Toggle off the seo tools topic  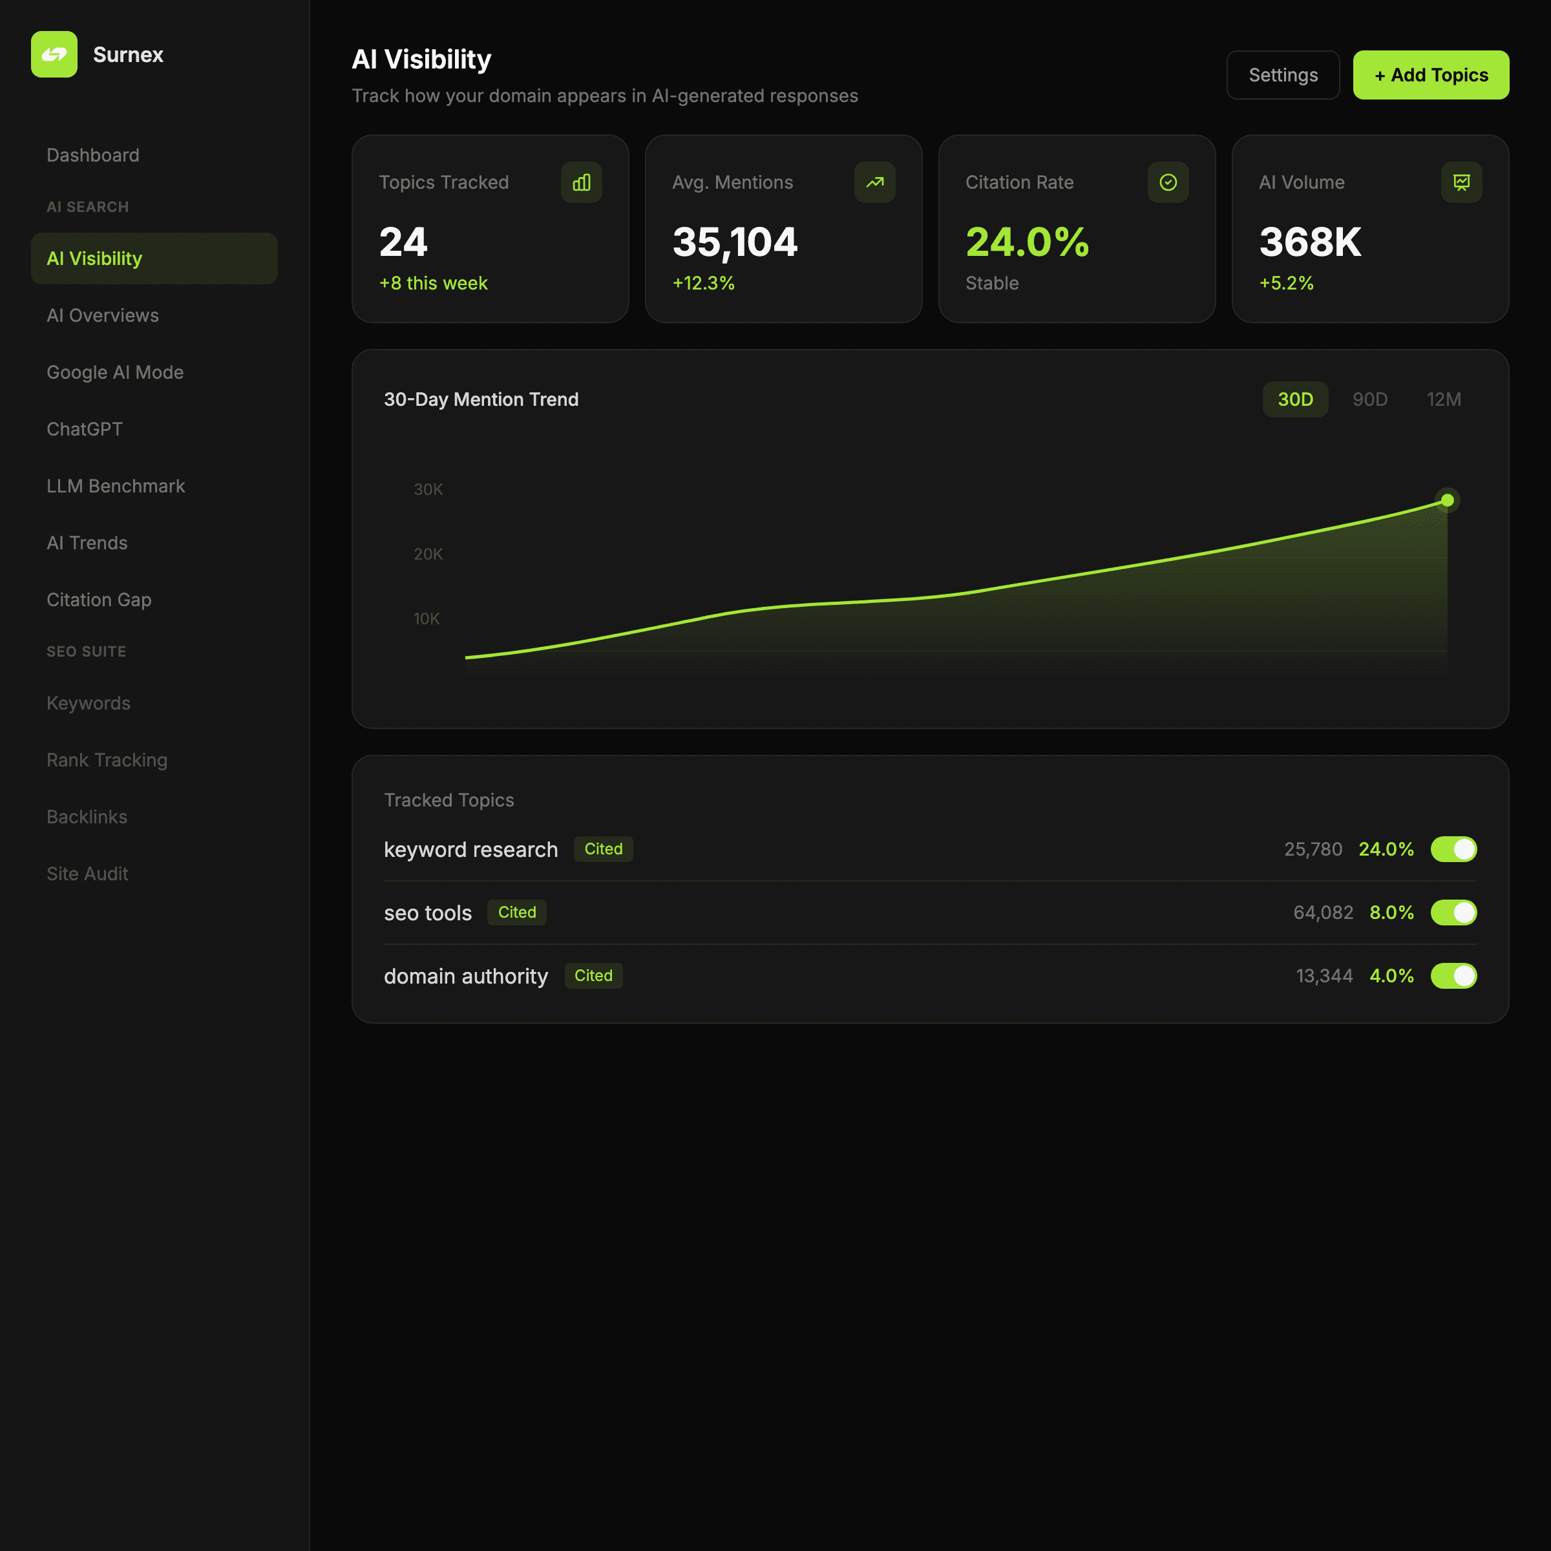click(x=1454, y=912)
